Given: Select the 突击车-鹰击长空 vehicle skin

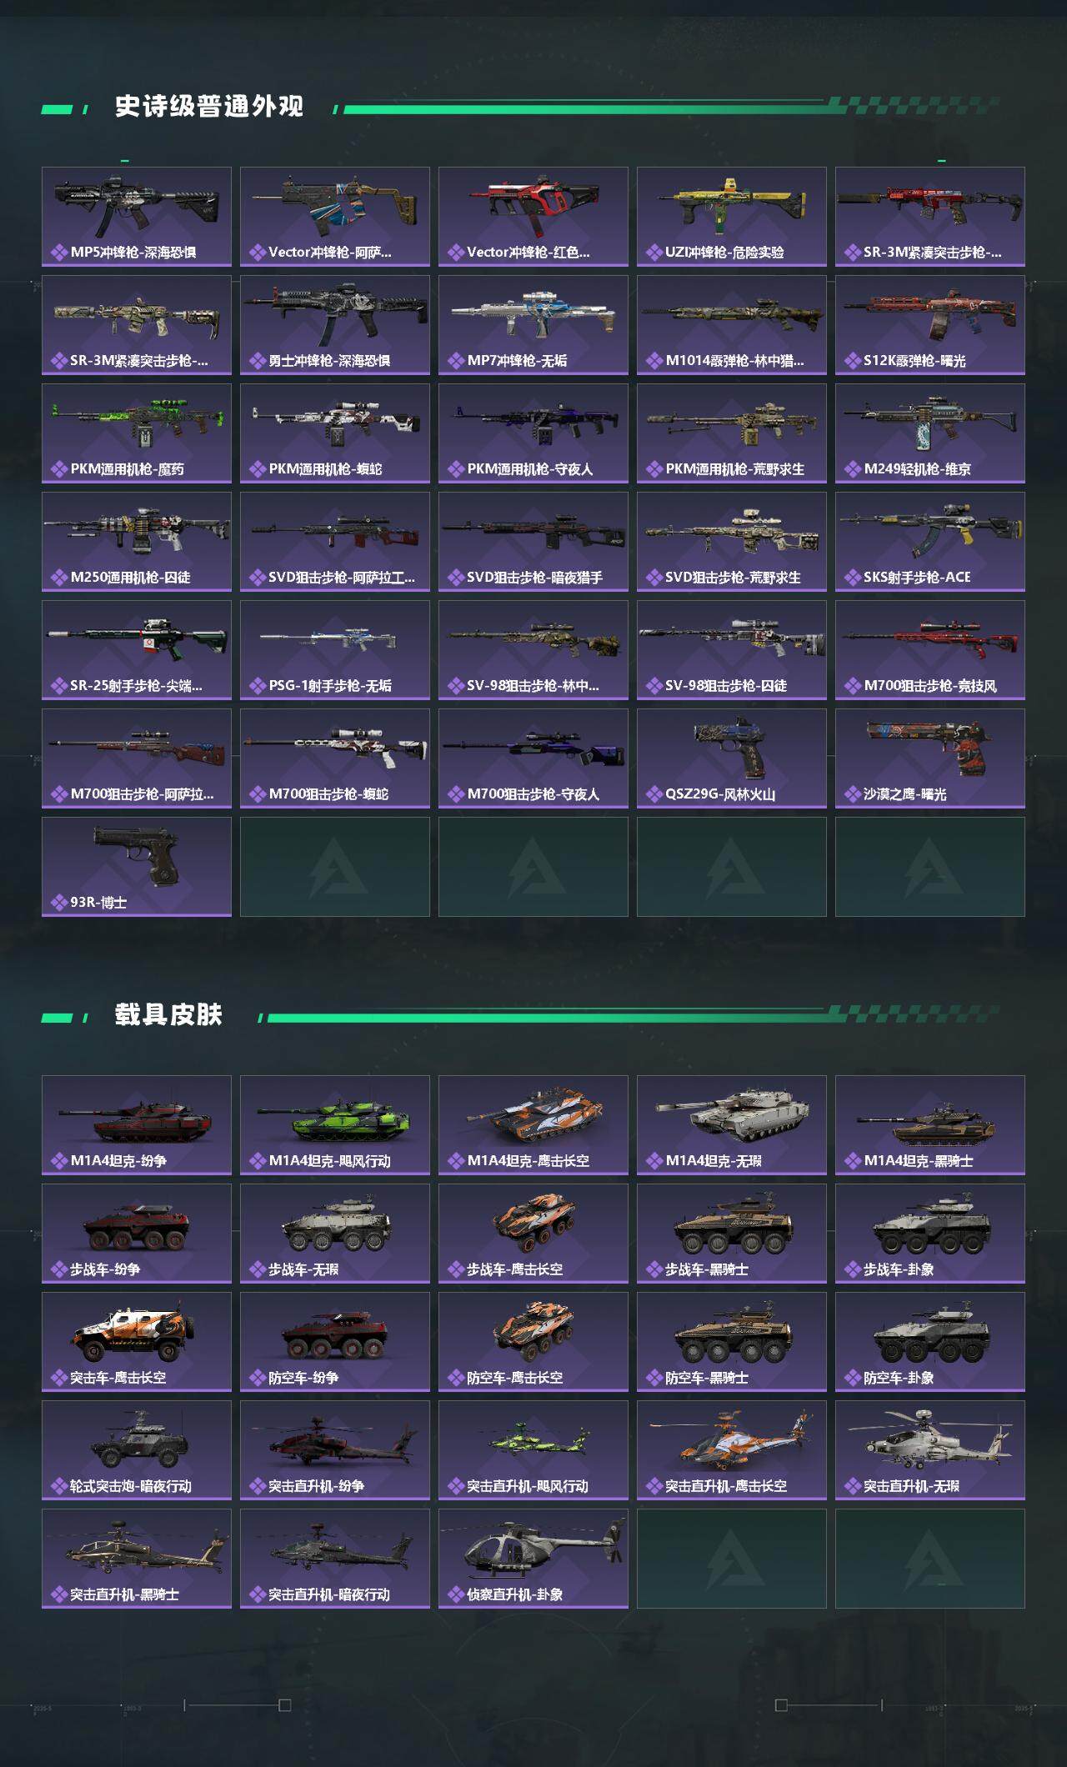Looking at the screenshot, I should click(137, 1342).
